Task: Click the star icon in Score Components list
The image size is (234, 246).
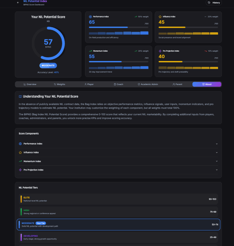Action: 20,152
